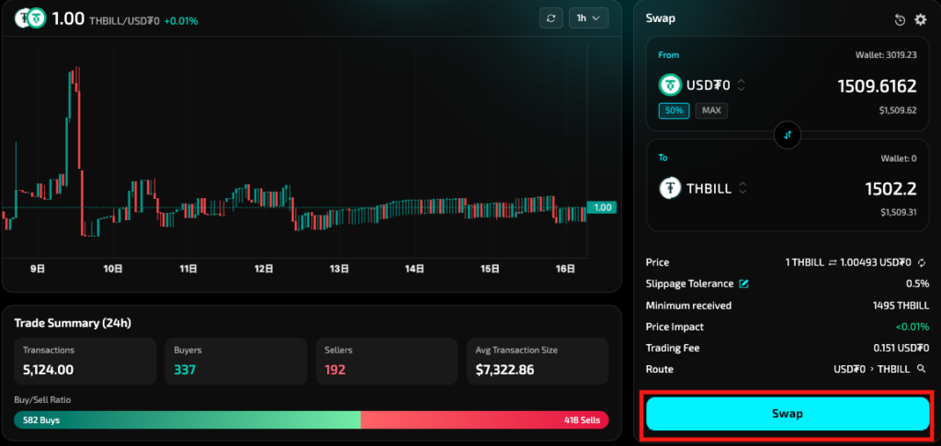Click the Sellers stat card
This screenshot has height=446, width=941.
(x=386, y=362)
